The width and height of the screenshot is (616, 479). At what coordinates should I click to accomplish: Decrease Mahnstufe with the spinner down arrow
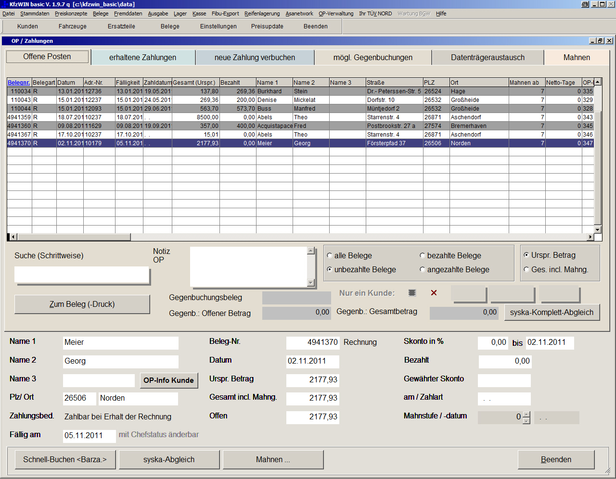coord(526,421)
